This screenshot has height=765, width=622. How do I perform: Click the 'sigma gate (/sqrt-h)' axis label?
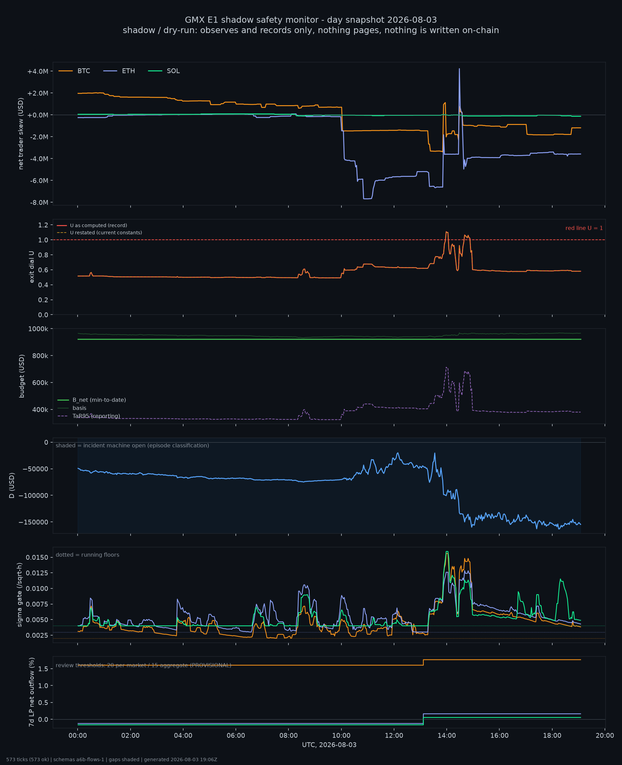click(20, 595)
